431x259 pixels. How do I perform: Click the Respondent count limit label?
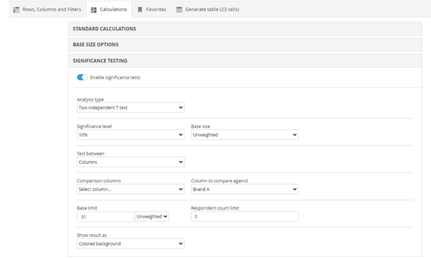pos(215,208)
